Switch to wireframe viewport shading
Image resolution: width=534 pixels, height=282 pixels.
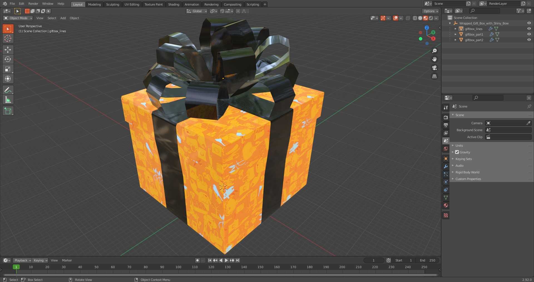[415, 18]
